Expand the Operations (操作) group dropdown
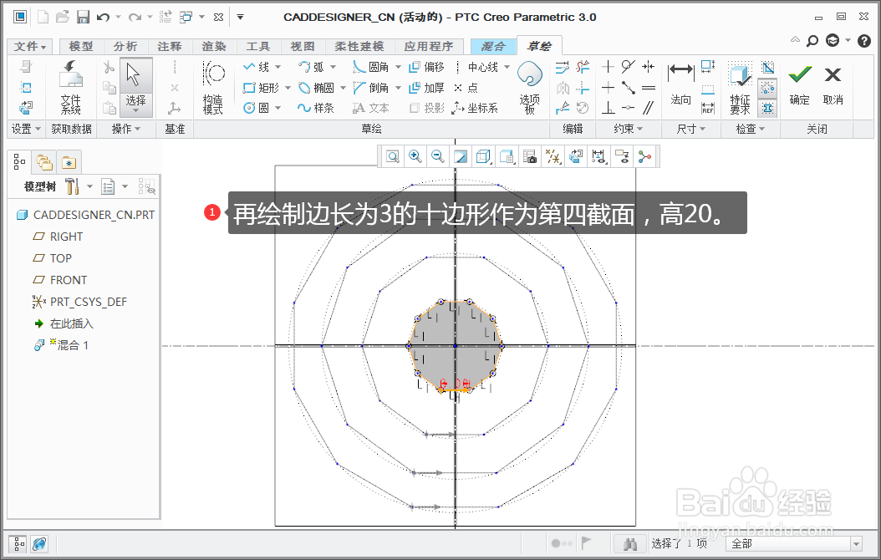Screen dimensions: 881x560 tap(126, 129)
